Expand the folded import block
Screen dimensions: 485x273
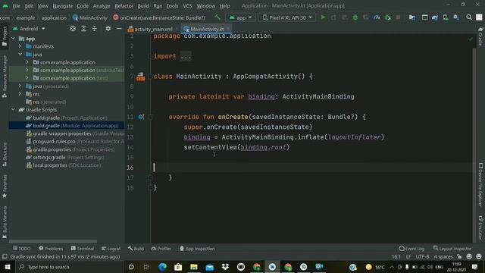(185, 56)
